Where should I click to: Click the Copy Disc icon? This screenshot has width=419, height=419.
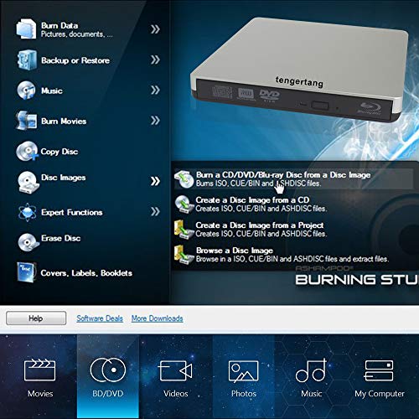(27, 151)
